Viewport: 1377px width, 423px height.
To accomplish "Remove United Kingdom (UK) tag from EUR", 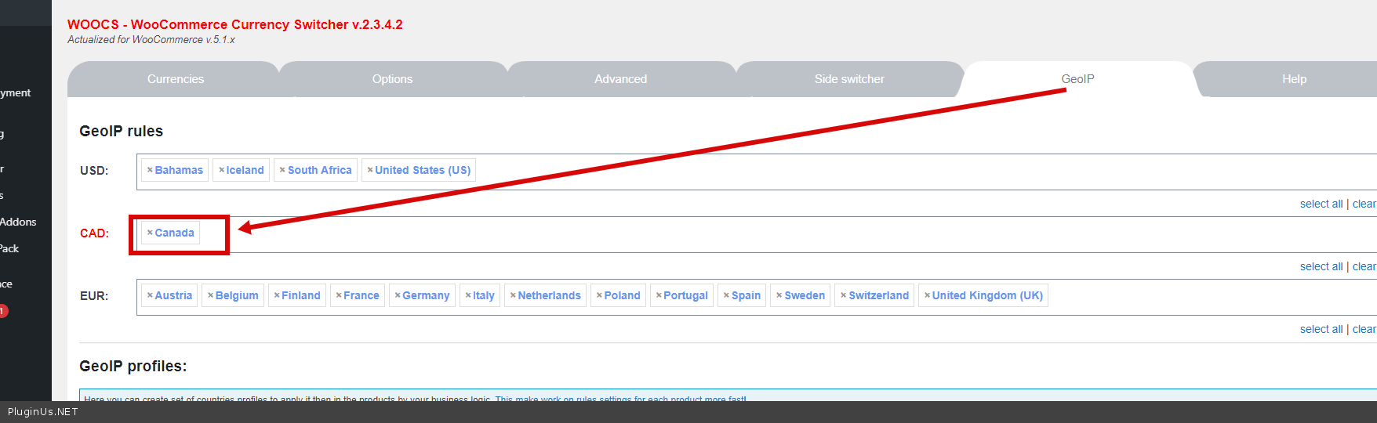I will tap(927, 295).
